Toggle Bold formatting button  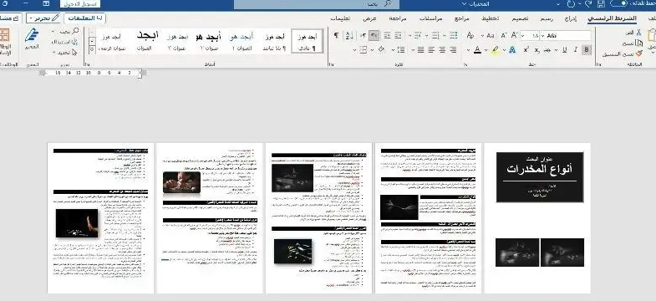[587, 50]
